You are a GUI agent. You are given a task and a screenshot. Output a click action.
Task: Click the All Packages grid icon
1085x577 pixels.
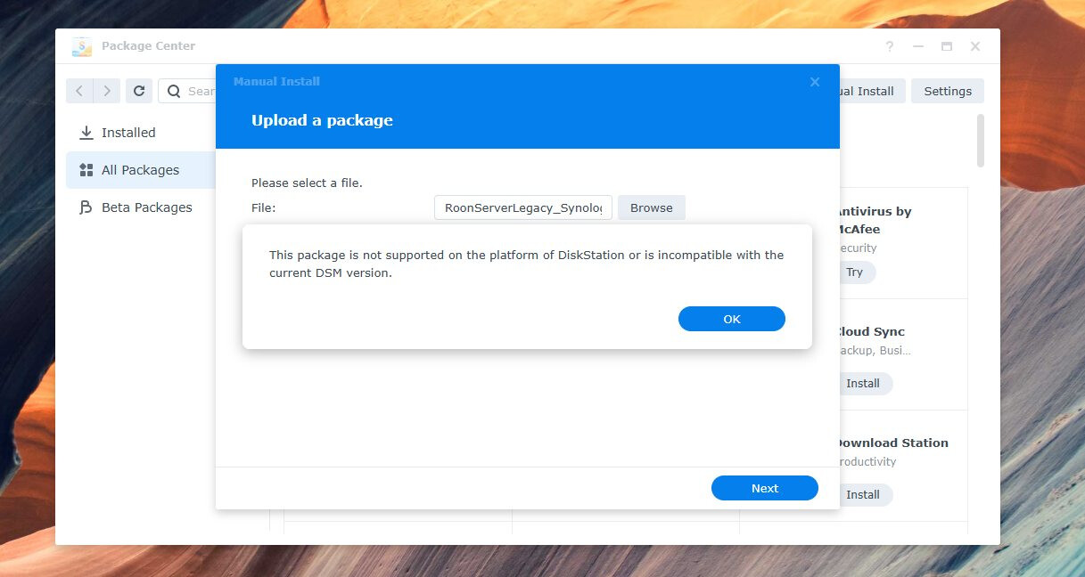85,169
